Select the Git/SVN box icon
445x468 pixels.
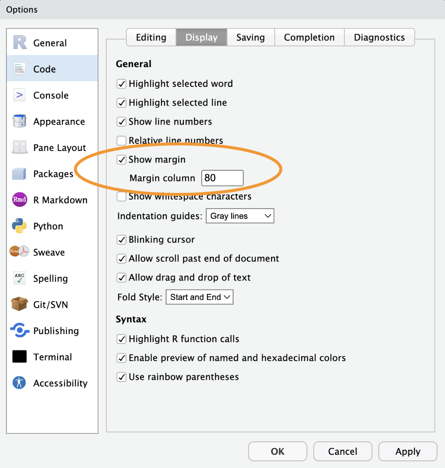20,304
